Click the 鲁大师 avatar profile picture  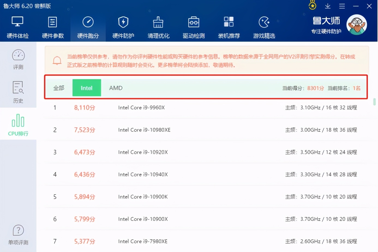point(357,25)
